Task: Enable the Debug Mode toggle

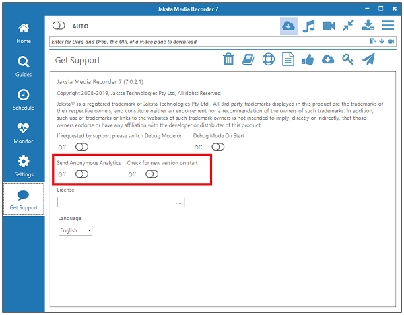Action: point(81,147)
